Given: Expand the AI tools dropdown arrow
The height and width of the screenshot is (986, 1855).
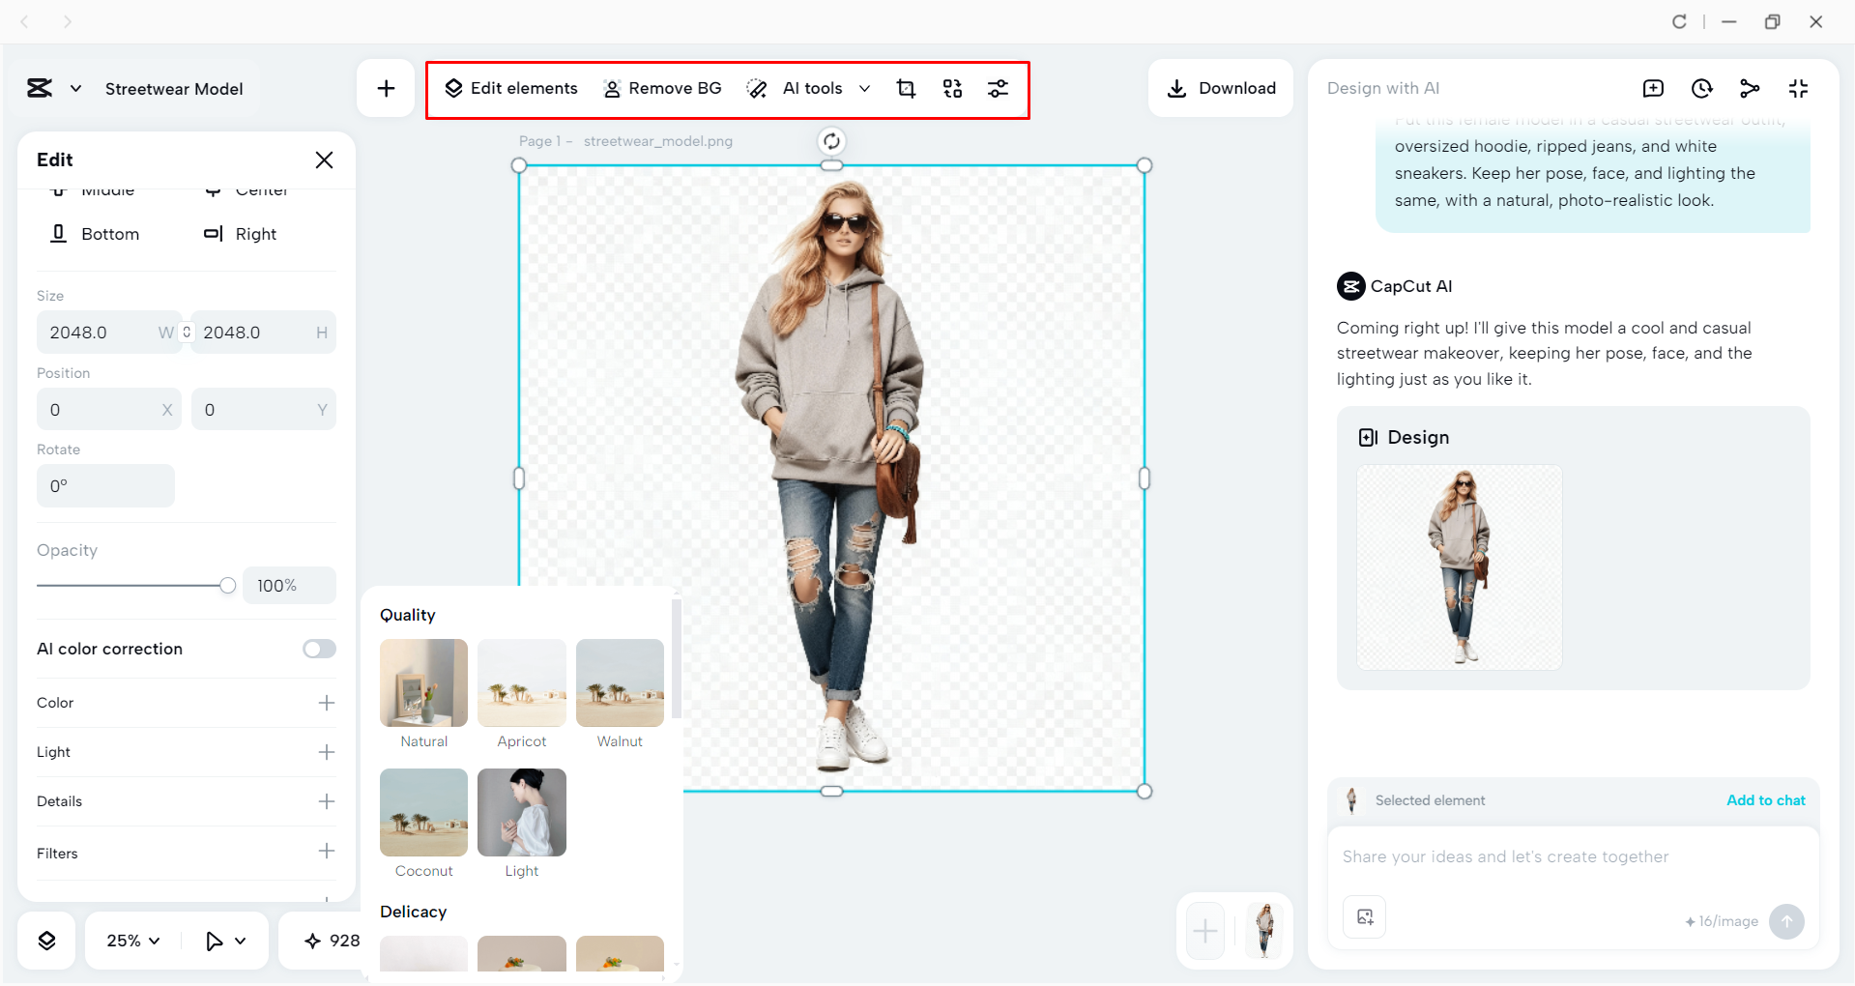Looking at the screenshot, I should (x=864, y=89).
